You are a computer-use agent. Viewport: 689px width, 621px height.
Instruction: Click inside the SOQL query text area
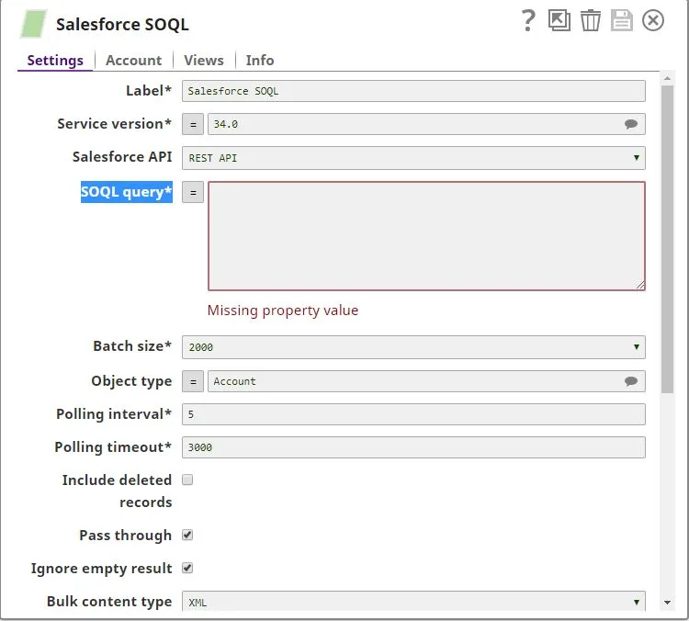(426, 236)
